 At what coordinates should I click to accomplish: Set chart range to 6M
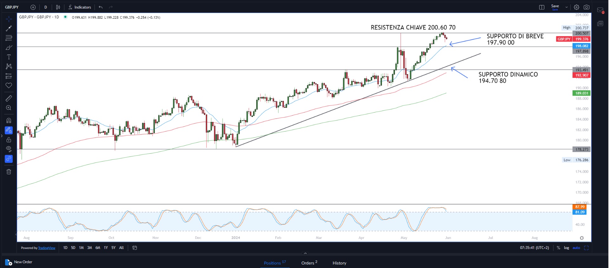[98, 248]
